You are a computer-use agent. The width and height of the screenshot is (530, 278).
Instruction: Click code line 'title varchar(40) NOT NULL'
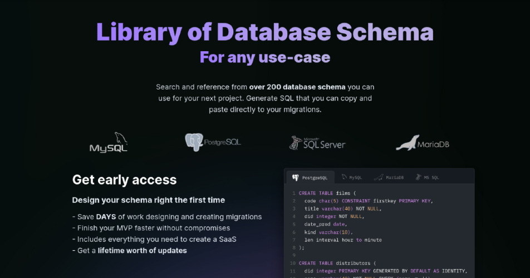pyautogui.click(x=343, y=209)
